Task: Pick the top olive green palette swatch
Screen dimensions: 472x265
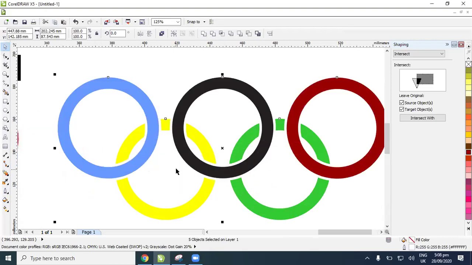Action: pyautogui.click(x=468, y=71)
